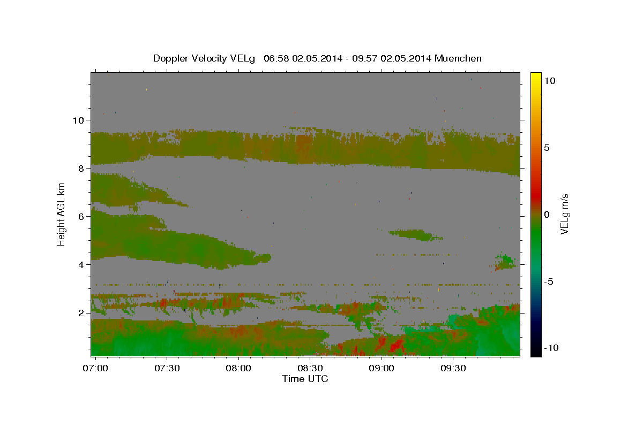Click the 08:00 time tick label

pos(238,368)
